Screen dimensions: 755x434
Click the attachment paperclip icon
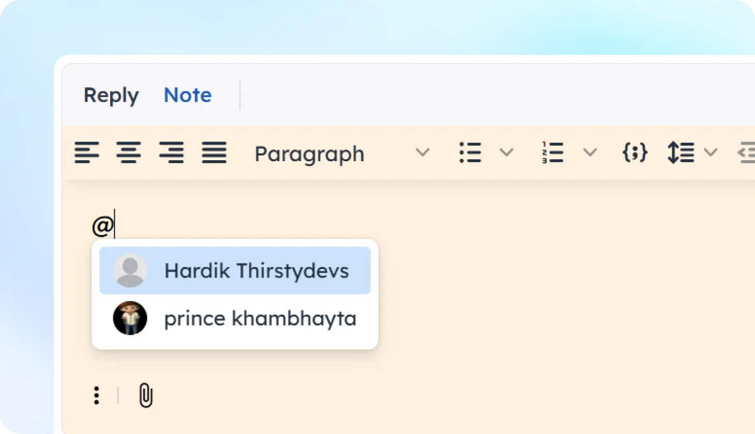[146, 396]
